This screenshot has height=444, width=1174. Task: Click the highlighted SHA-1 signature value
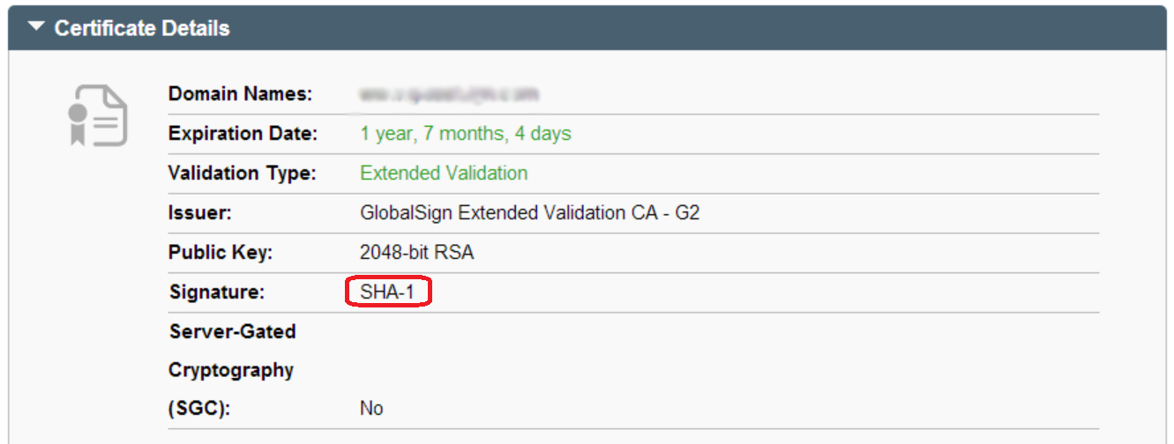[x=387, y=292]
